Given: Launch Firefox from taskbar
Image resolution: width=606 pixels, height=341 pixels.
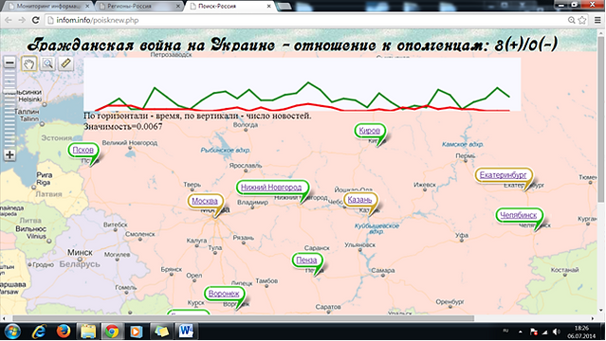Looking at the screenshot, I should coord(63,332).
